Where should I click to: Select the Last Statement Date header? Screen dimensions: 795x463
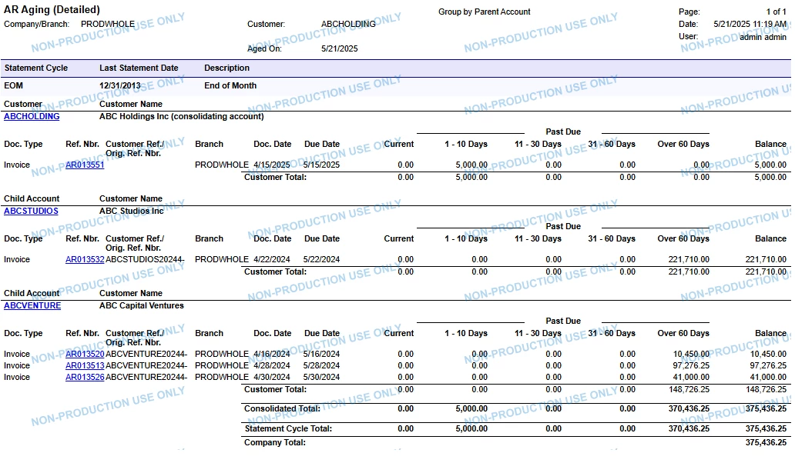click(x=139, y=68)
